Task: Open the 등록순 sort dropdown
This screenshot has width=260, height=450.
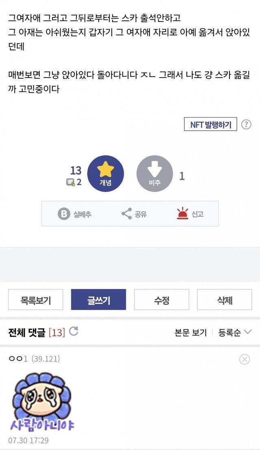Action: (x=235, y=333)
